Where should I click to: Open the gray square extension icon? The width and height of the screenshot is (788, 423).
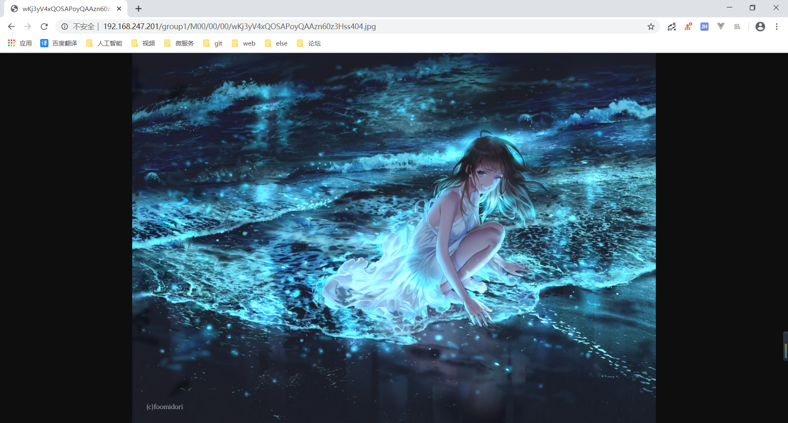coord(737,27)
